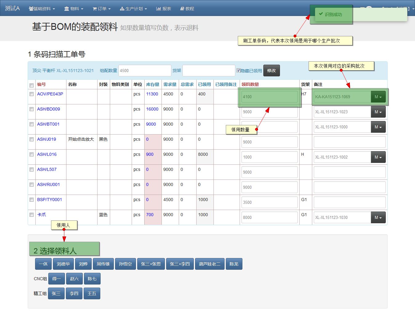Expand the 订单 navigation menu
This screenshot has height=327, width=415.
(x=102, y=9)
